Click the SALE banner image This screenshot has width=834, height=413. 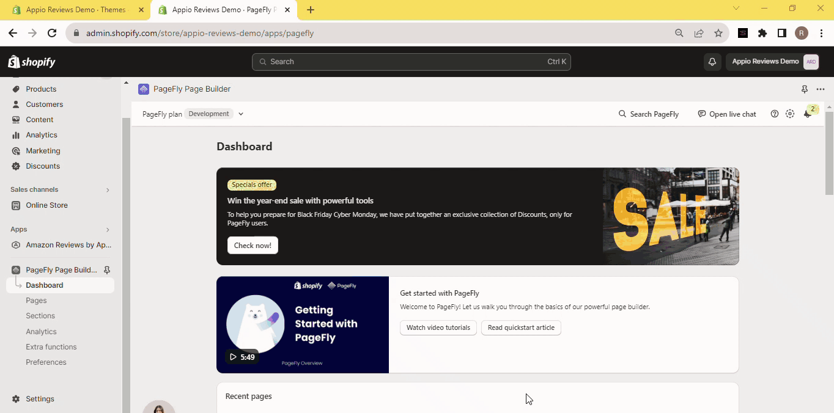click(x=671, y=216)
